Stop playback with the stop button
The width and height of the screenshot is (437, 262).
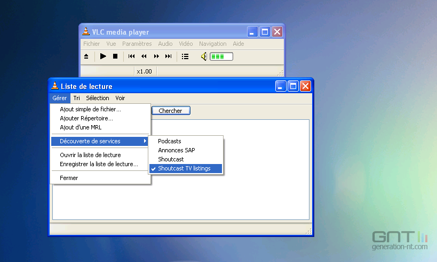point(115,56)
